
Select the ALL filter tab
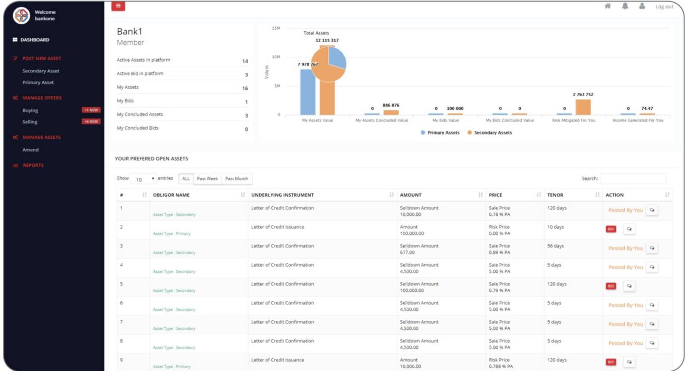pos(186,179)
